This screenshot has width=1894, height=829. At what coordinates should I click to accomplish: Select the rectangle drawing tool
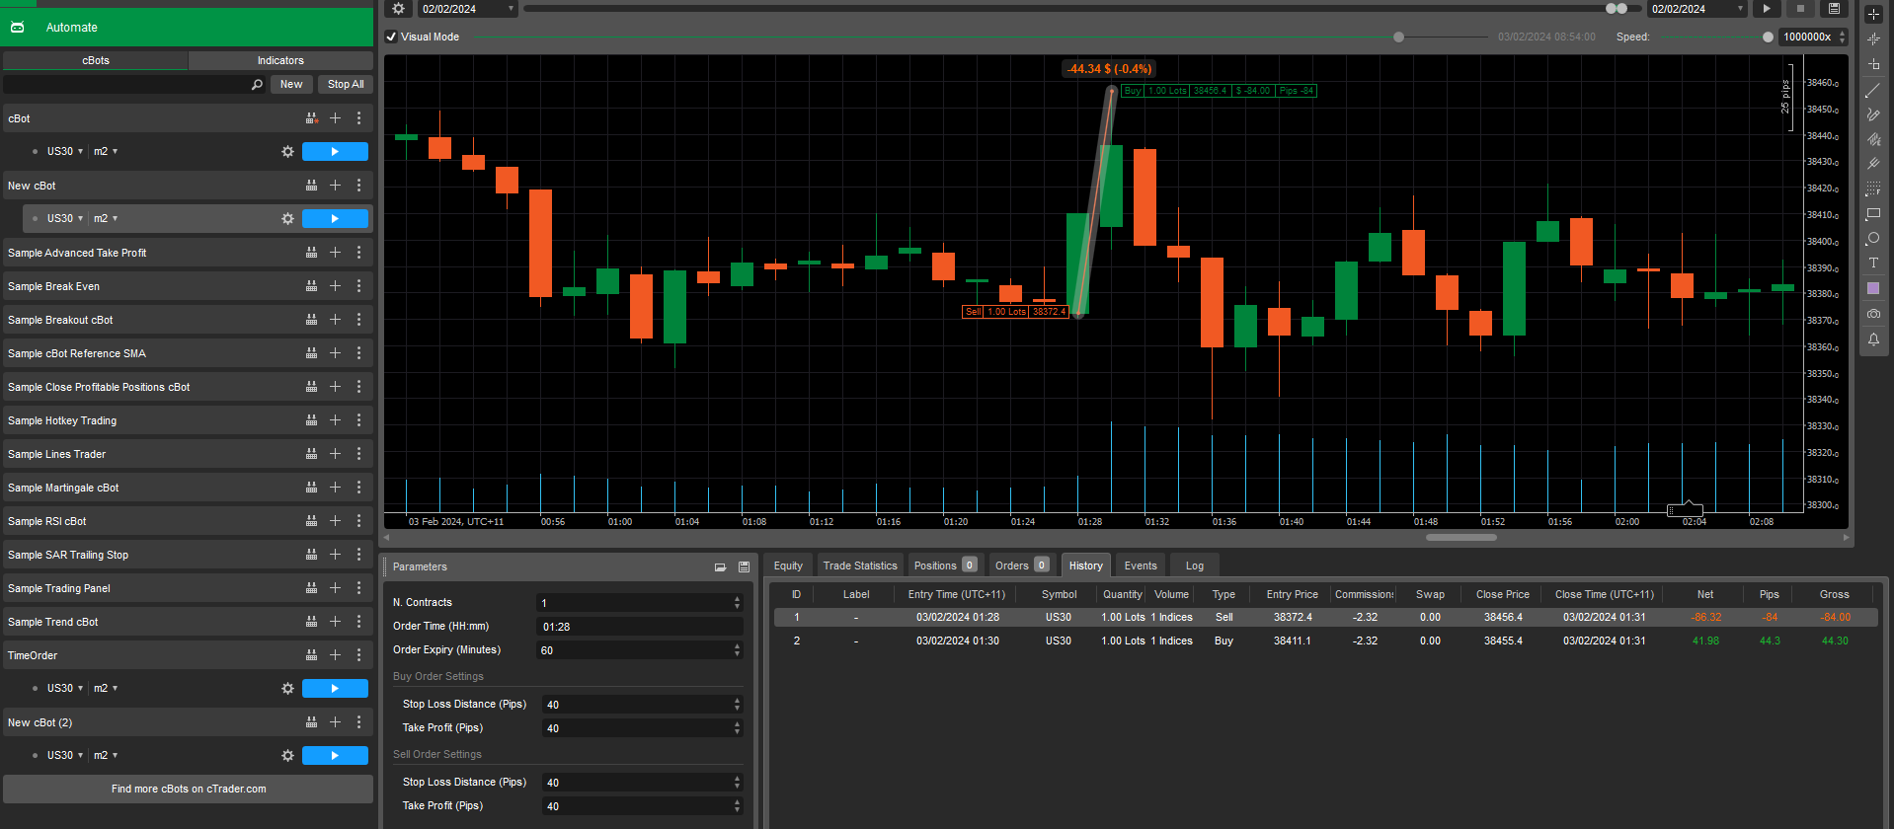(1872, 214)
